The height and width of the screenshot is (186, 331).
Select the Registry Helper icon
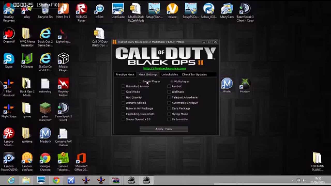coord(63,87)
